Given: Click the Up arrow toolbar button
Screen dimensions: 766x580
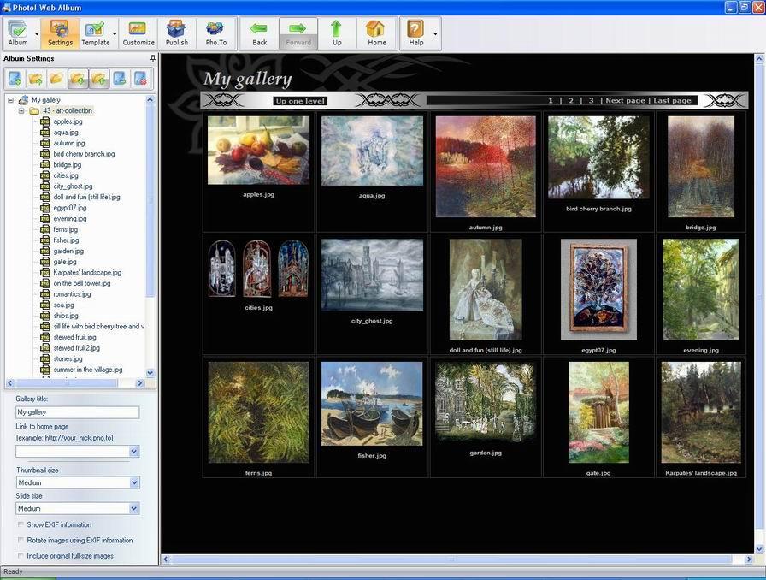Looking at the screenshot, I should [x=337, y=33].
